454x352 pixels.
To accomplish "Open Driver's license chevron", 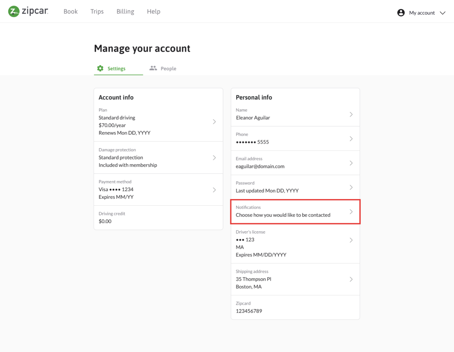I will [x=351, y=240].
